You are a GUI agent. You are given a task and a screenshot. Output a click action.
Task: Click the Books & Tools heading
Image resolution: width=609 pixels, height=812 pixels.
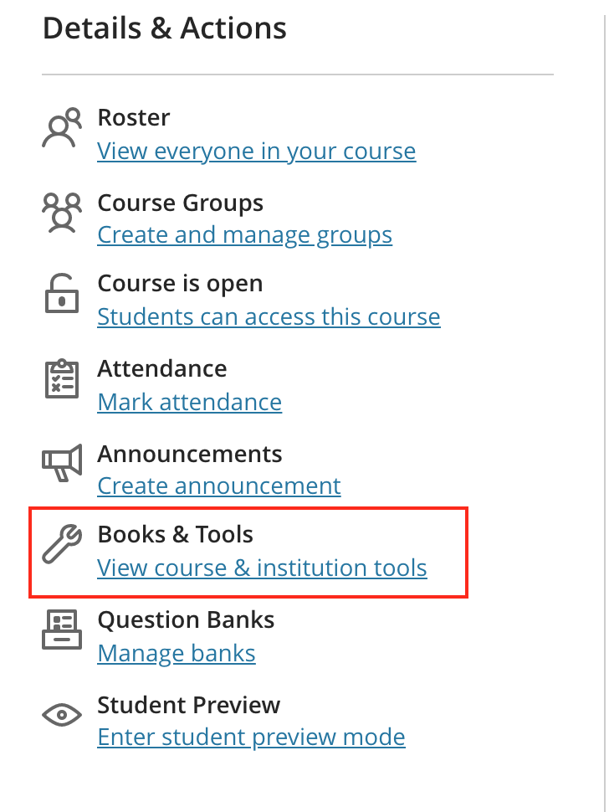coord(175,534)
